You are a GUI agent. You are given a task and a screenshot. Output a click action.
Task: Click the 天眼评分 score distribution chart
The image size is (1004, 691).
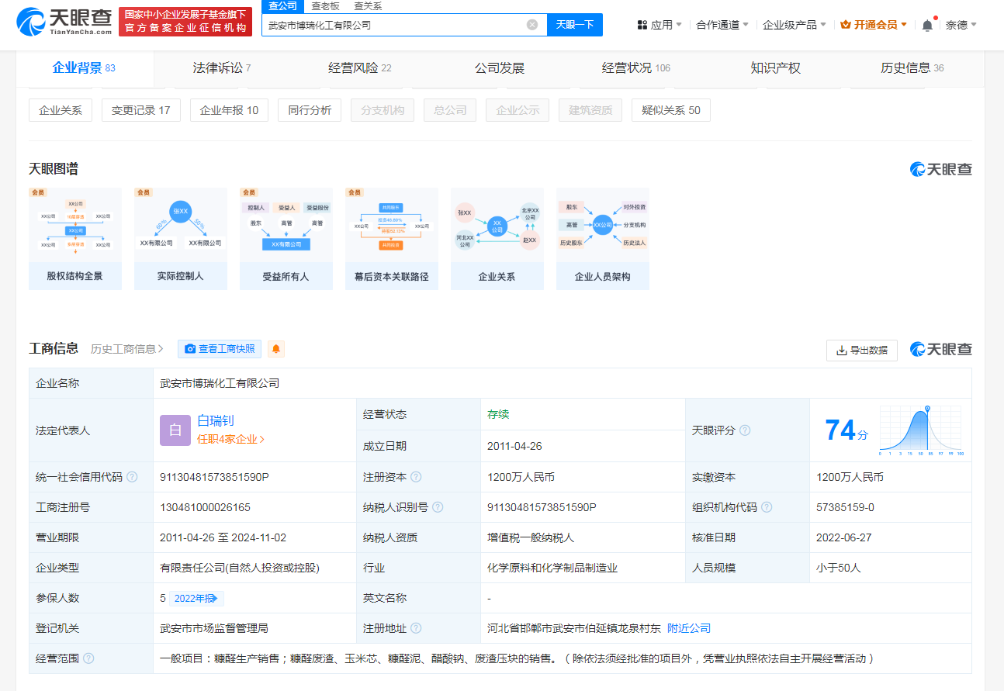[x=921, y=430]
